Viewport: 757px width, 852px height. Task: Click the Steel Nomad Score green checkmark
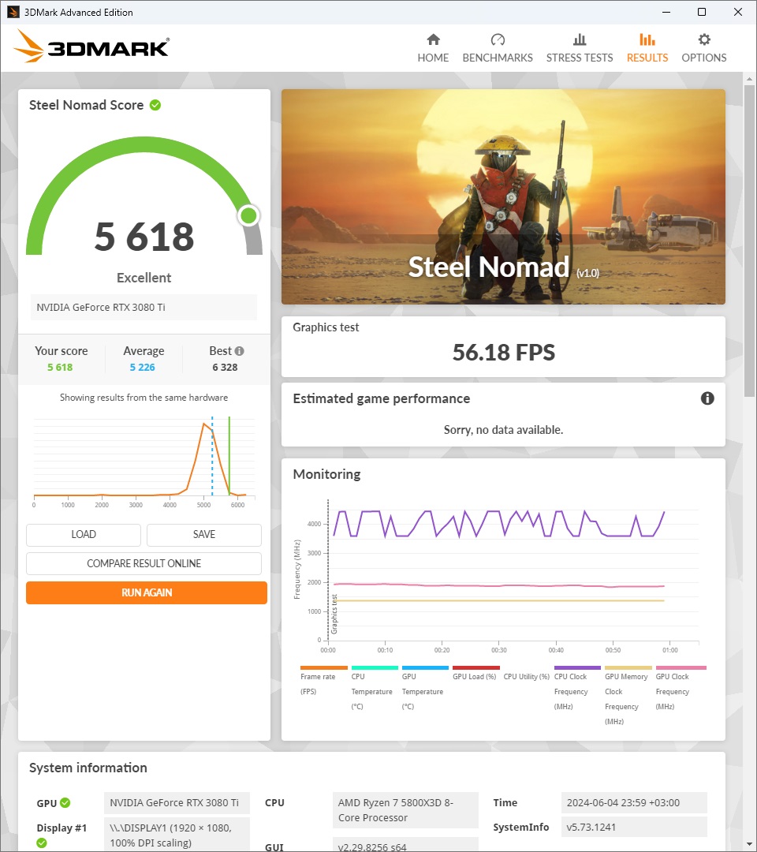pyautogui.click(x=155, y=105)
